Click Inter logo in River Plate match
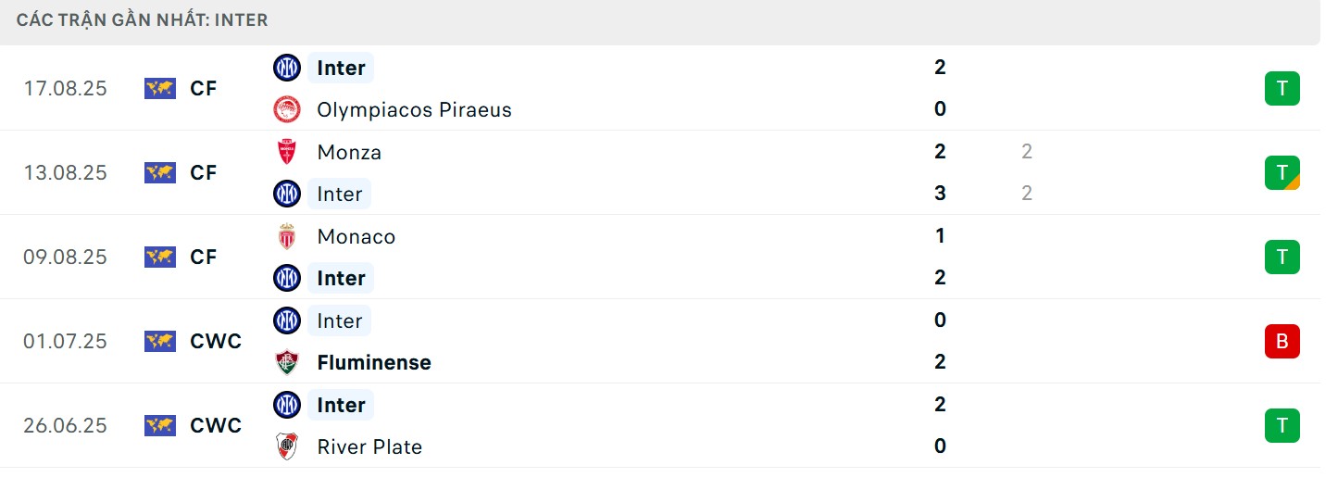The image size is (1338, 490). coord(287,405)
